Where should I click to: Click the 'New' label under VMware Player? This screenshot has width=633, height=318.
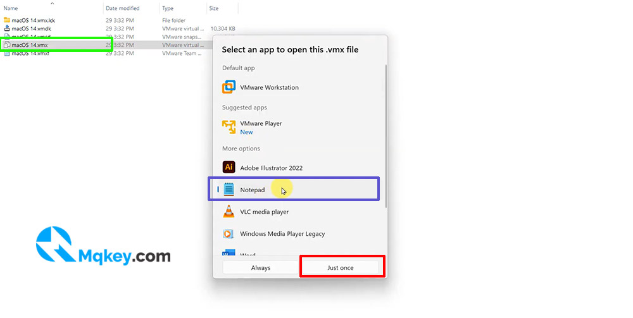(246, 132)
